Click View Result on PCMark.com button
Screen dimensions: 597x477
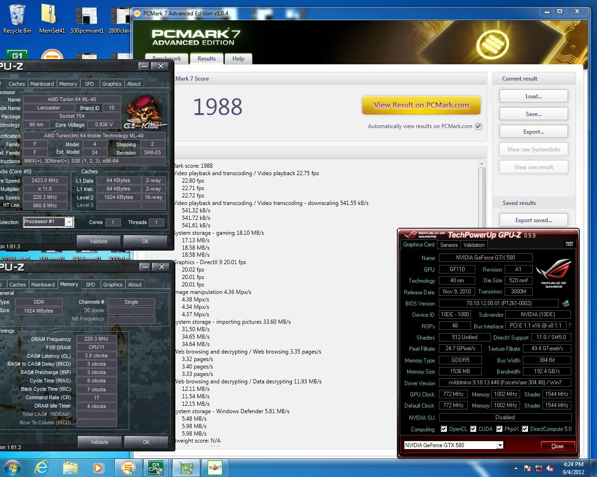click(421, 105)
